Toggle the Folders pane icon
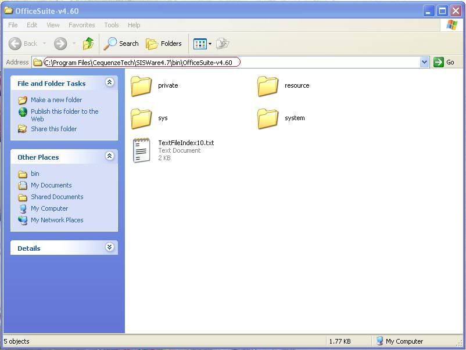 click(x=152, y=44)
